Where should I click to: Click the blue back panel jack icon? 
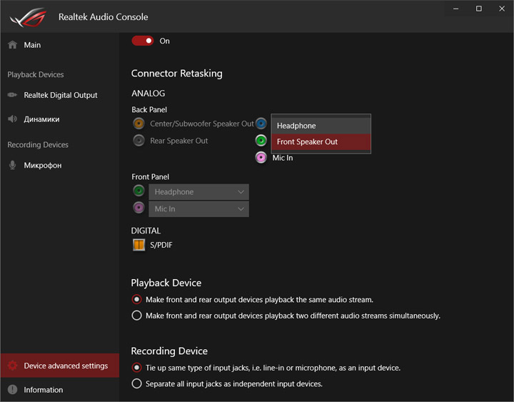coord(261,124)
